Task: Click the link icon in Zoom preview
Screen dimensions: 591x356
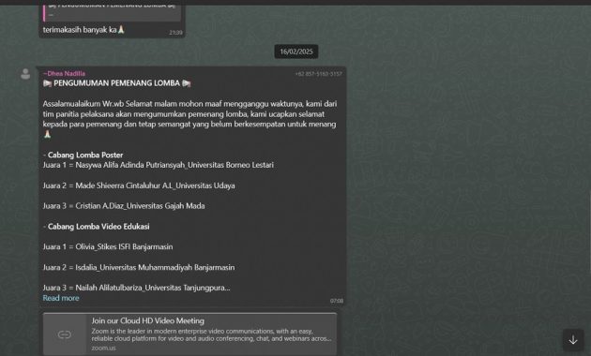Action: point(65,334)
